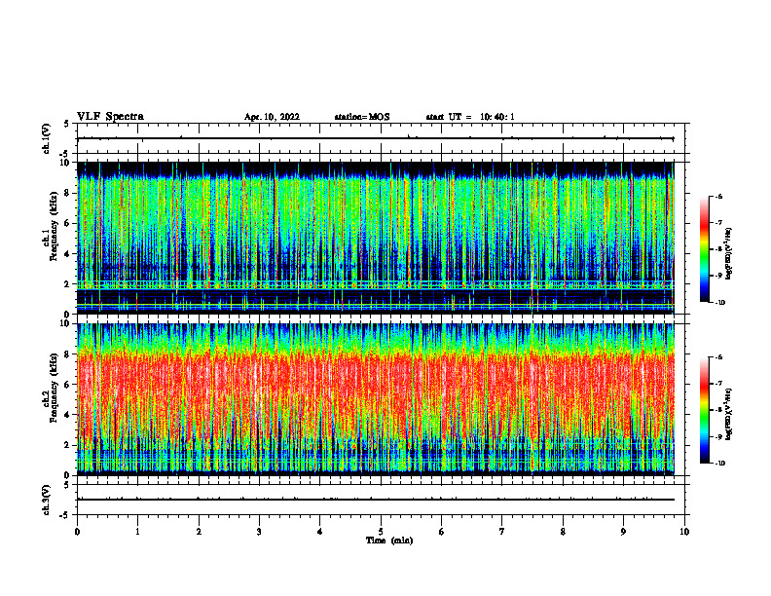Click time axis tick label "4"
Viewport: 771px width, 596px height.
click(x=320, y=532)
